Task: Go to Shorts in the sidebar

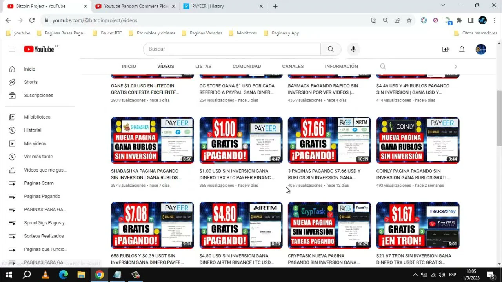Action: pyautogui.click(x=31, y=82)
